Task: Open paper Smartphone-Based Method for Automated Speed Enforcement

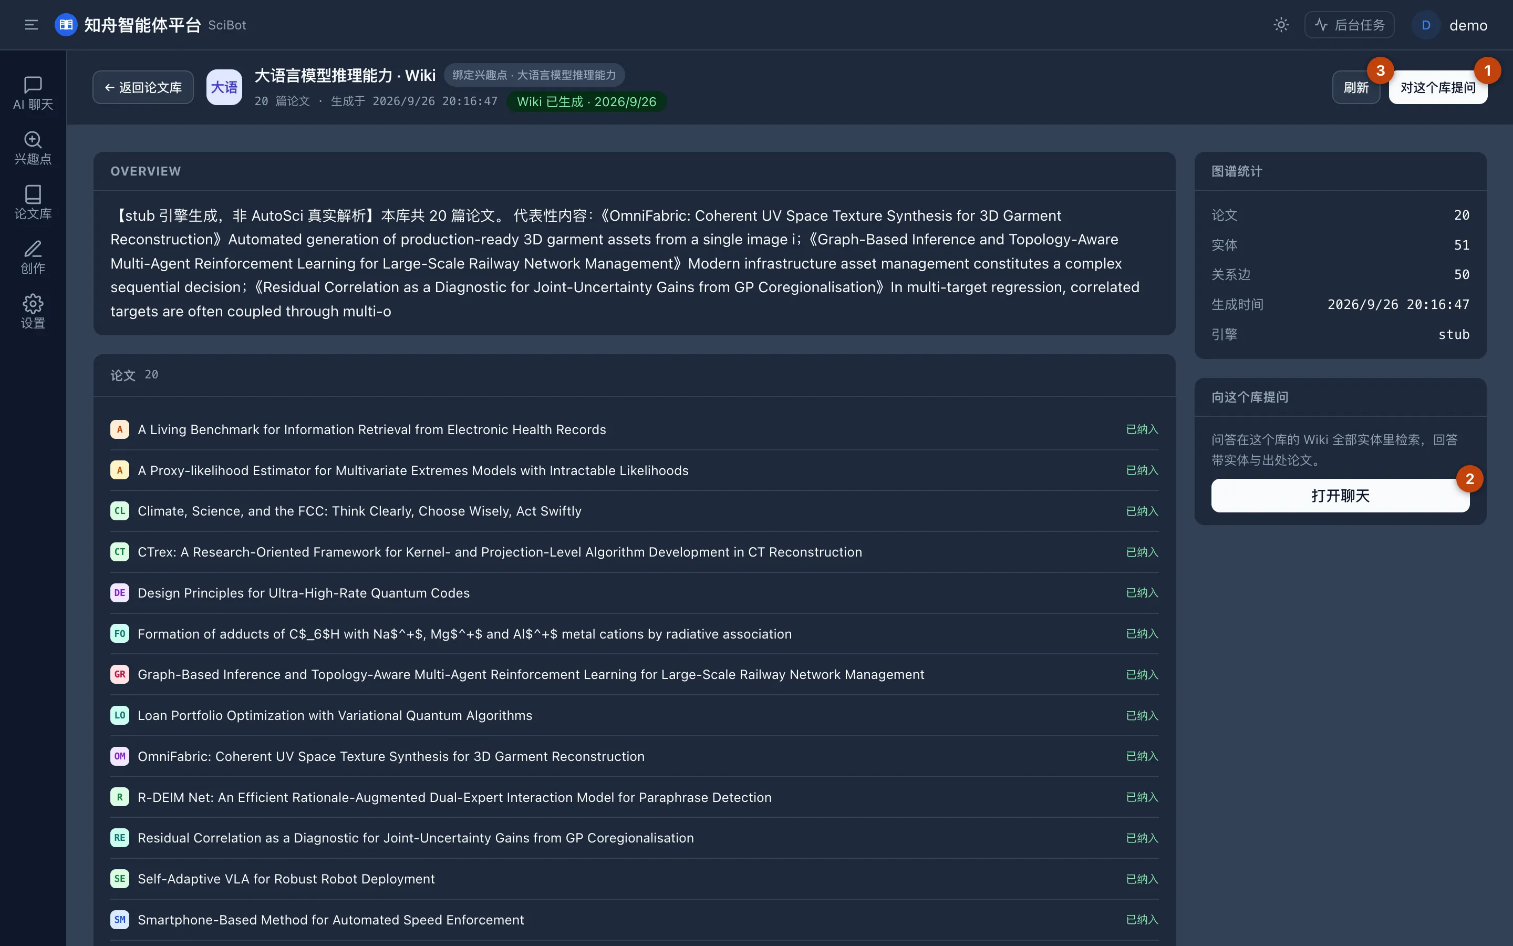Action: click(634, 920)
